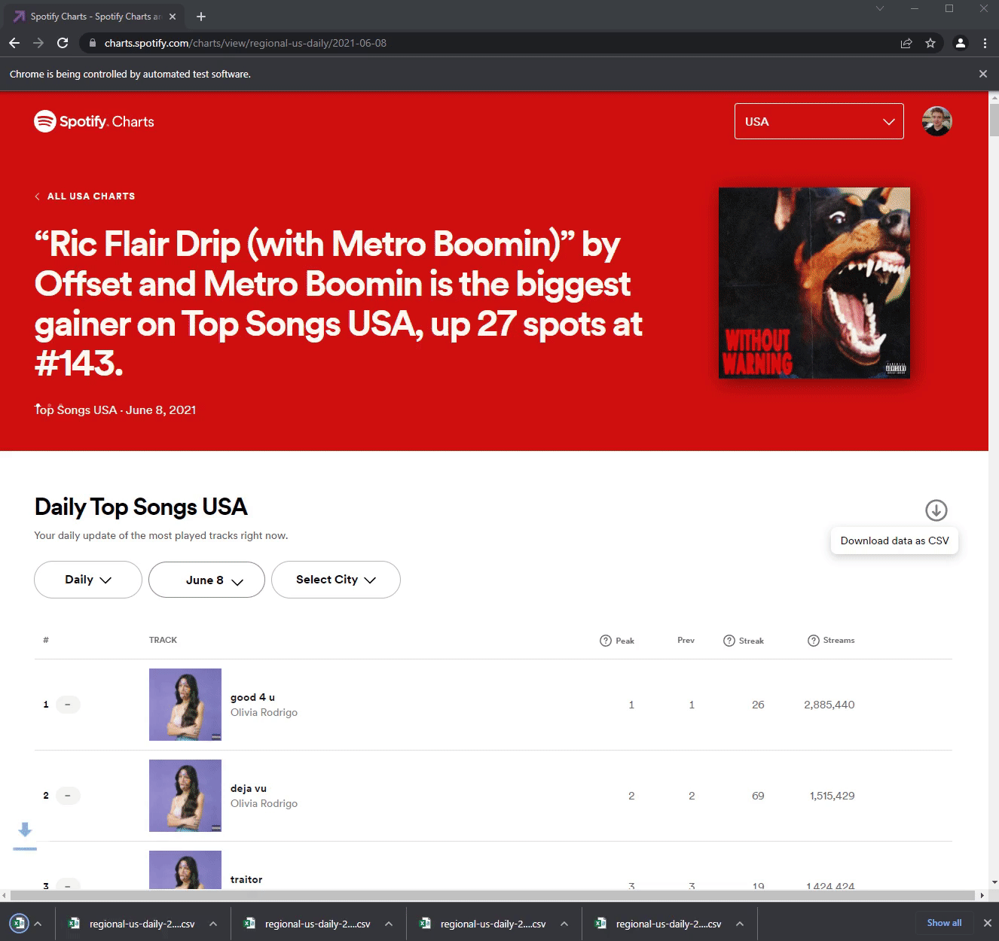The image size is (999, 941).
Task: Click the tab search chevron
Action: click(879, 8)
